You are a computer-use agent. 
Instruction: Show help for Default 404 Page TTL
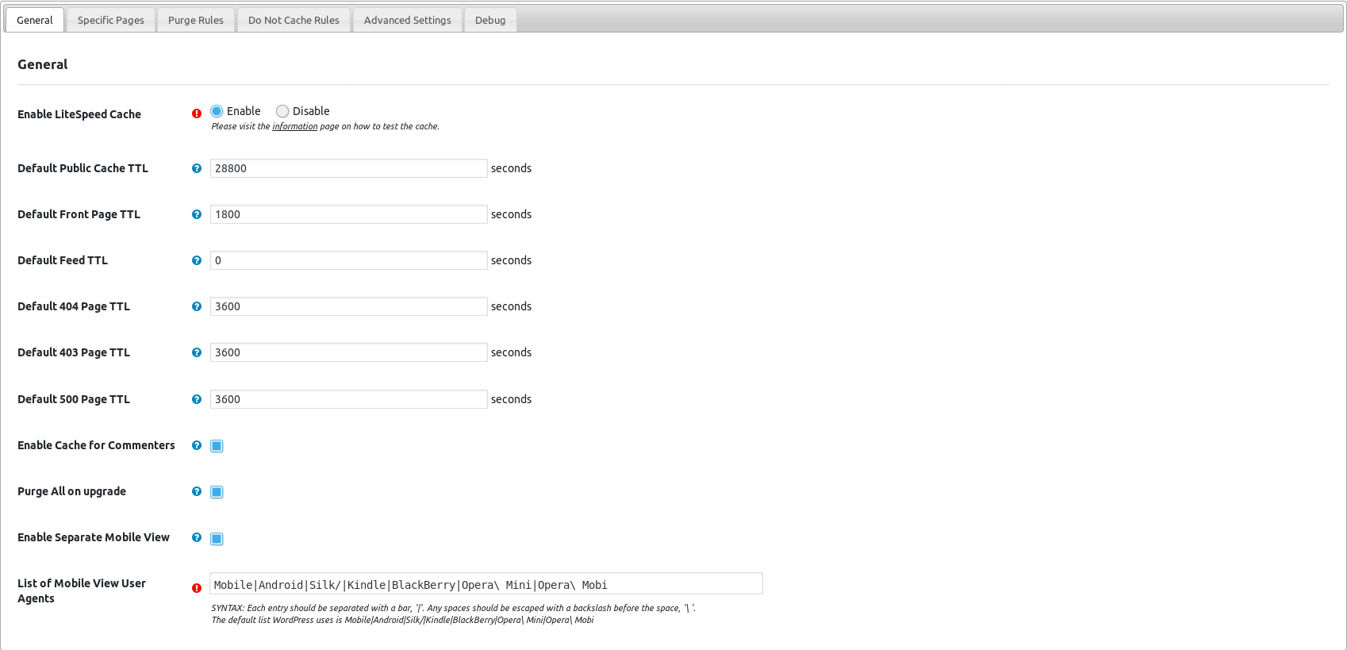click(197, 306)
